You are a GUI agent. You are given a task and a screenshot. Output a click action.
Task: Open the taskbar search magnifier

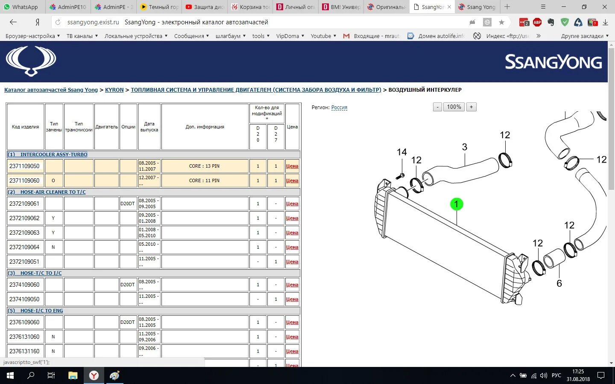31,375
